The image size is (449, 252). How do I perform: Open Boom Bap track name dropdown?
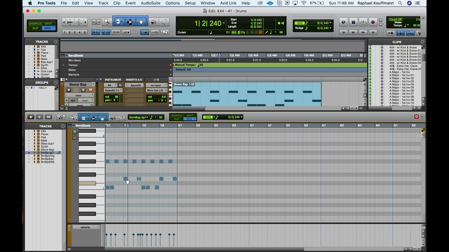(94, 84)
